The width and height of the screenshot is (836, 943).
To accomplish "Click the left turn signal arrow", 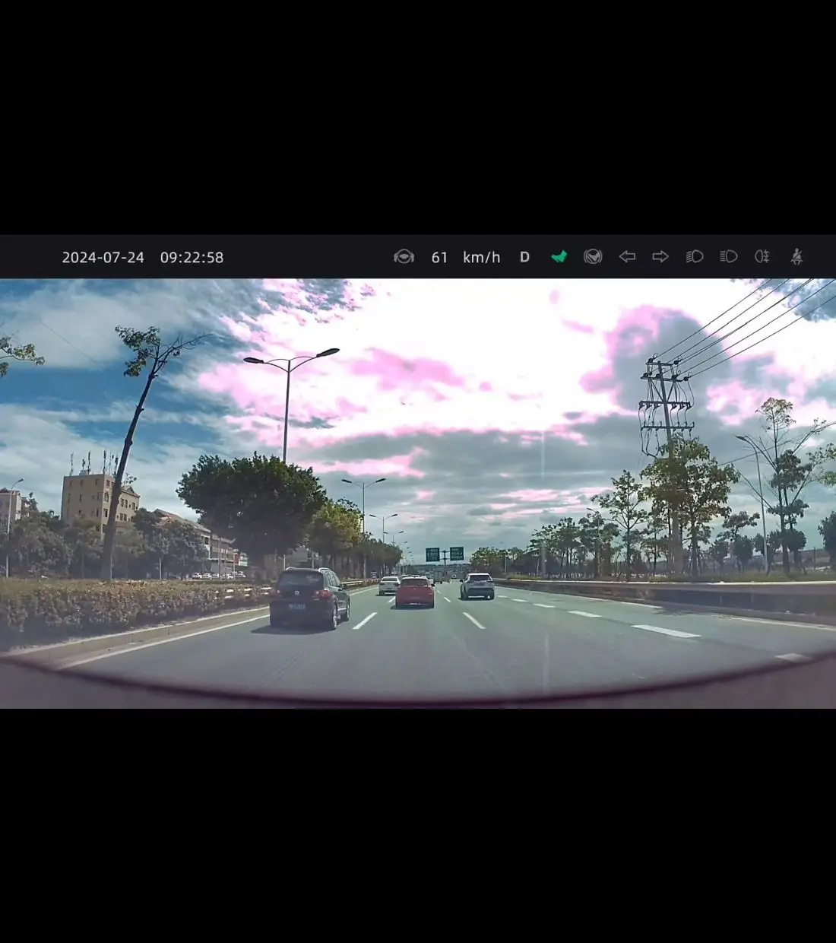I will (x=627, y=257).
